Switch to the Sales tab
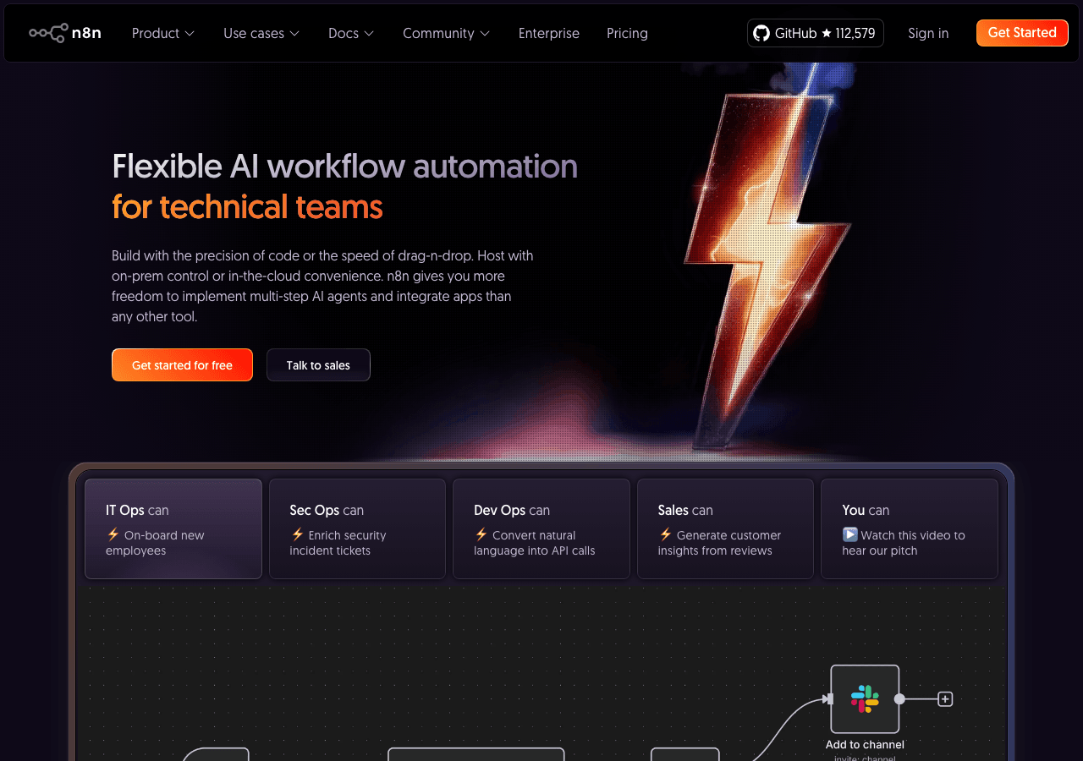Image resolution: width=1083 pixels, height=761 pixels. click(725, 529)
